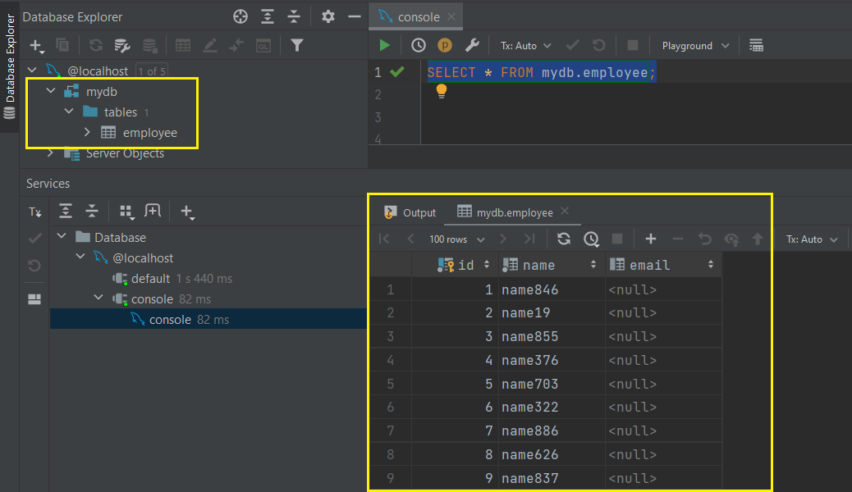This screenshot has width=852, height=492.
Task: Click the Open table editor icon
Action: click(x=183, y=46)
